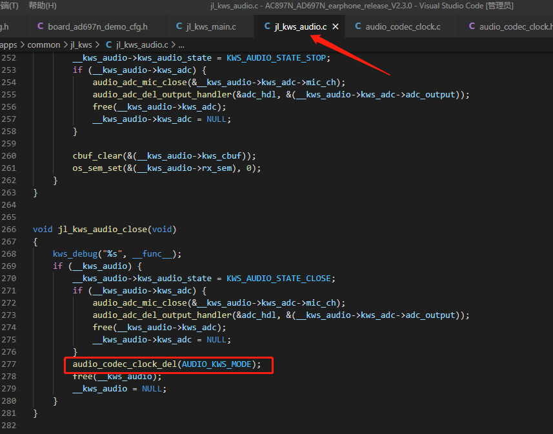The width and height of the screenshot is (553, 434).
Task: Click audio_adc_mic_close on line 254
Action: (x=139, y=83)
